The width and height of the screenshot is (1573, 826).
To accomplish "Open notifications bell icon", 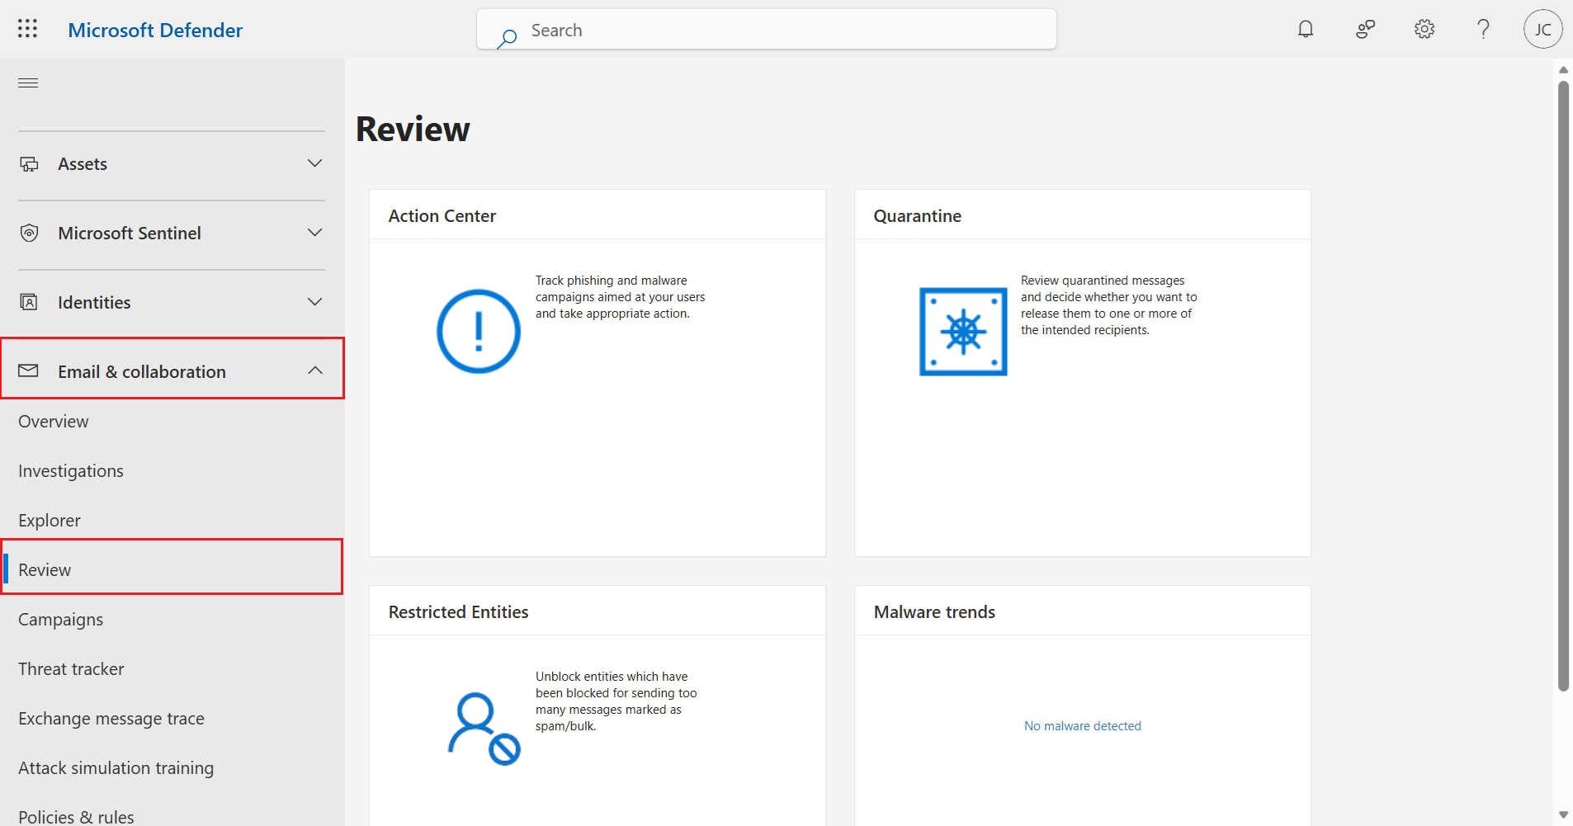I will tap(1306, 30).
